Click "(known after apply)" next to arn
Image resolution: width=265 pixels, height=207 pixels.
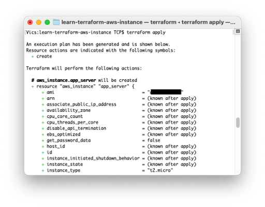(x=172, y=98)
